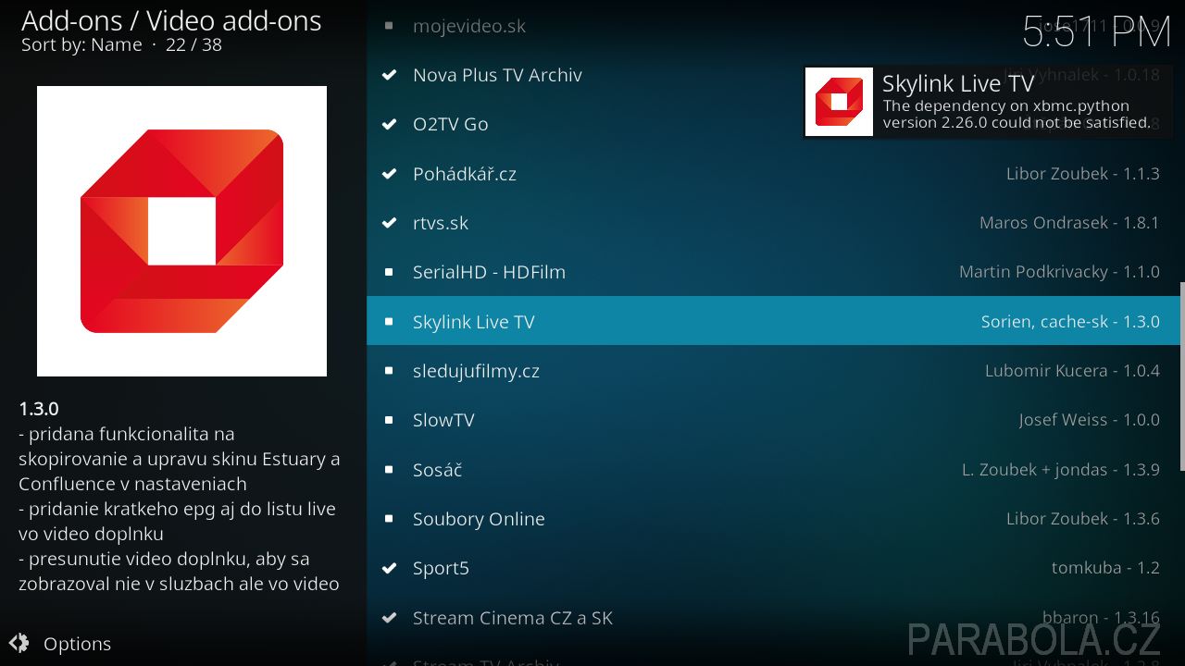Select the O2TV Go add-on
The width and height of the screenshot is (1185, 666).
(773, 124)
